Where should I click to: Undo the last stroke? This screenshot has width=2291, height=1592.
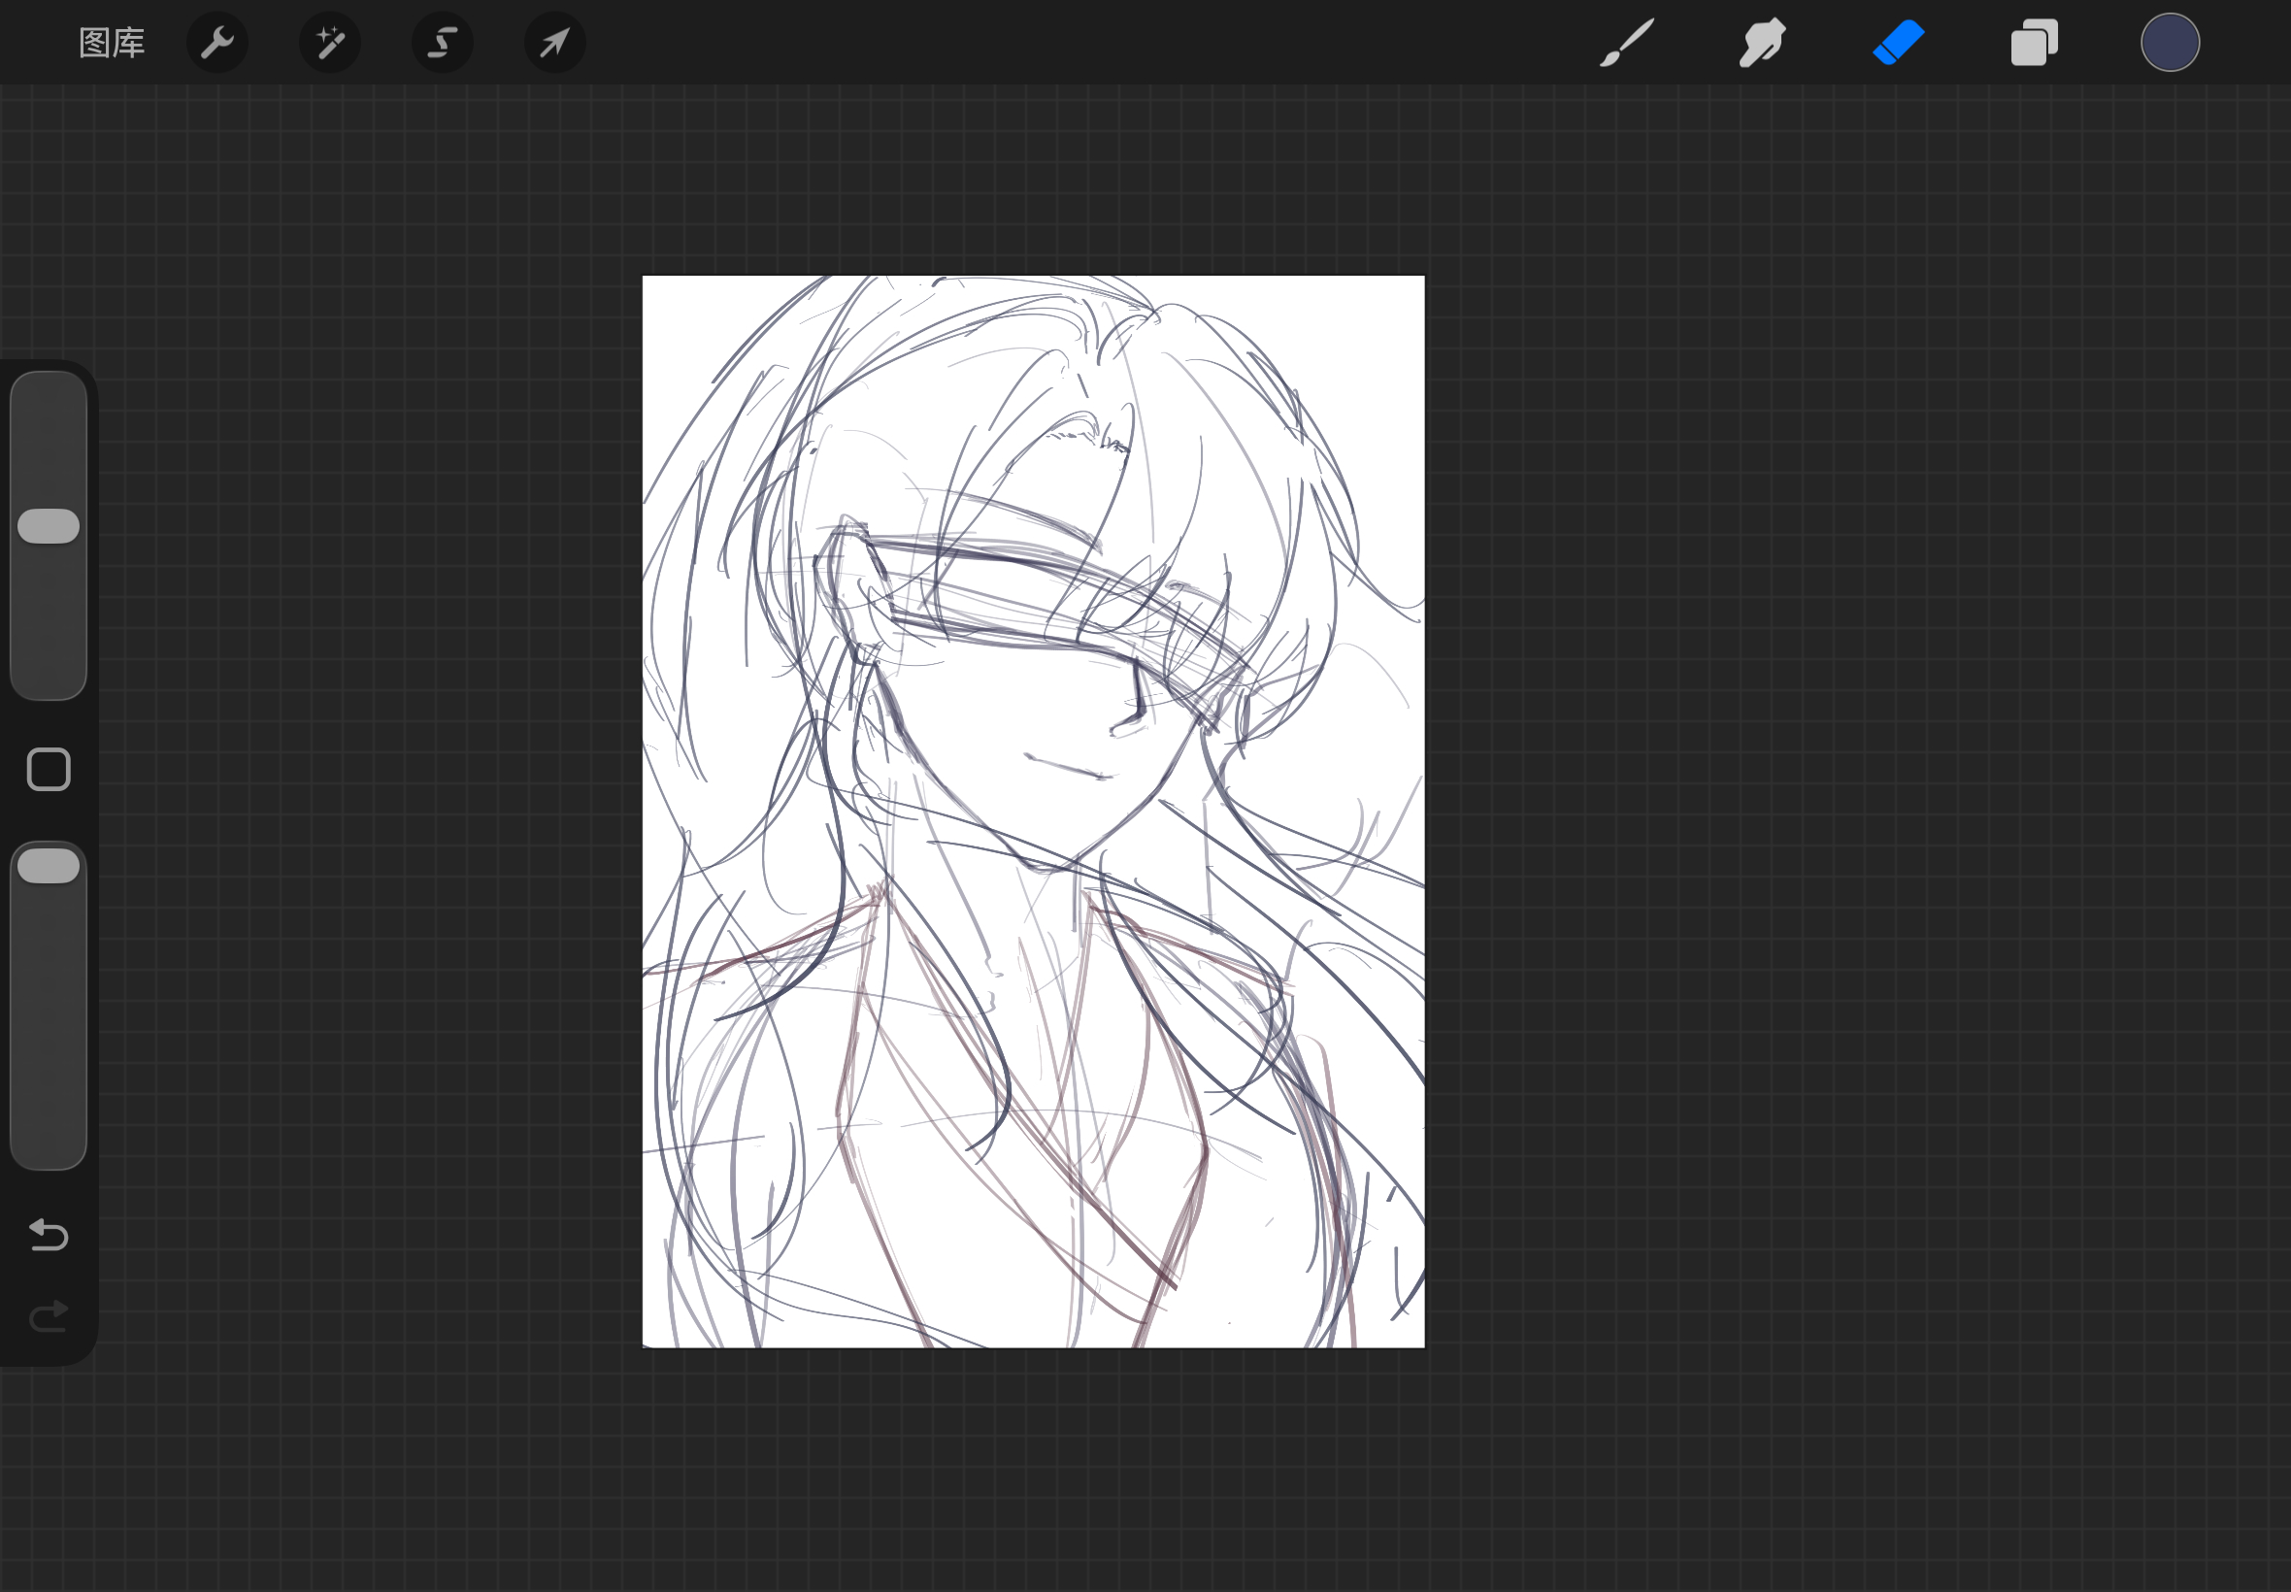click(x=48, y=1235)
